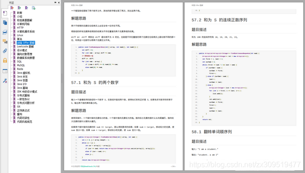Select the 校招真题题解 bookmark
This screenshot has width=305, height=173.
coord(24,20)
